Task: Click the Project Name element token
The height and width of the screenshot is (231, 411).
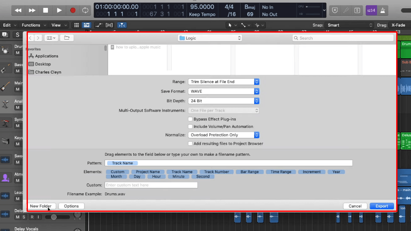Action: click(x=148, y=172)
